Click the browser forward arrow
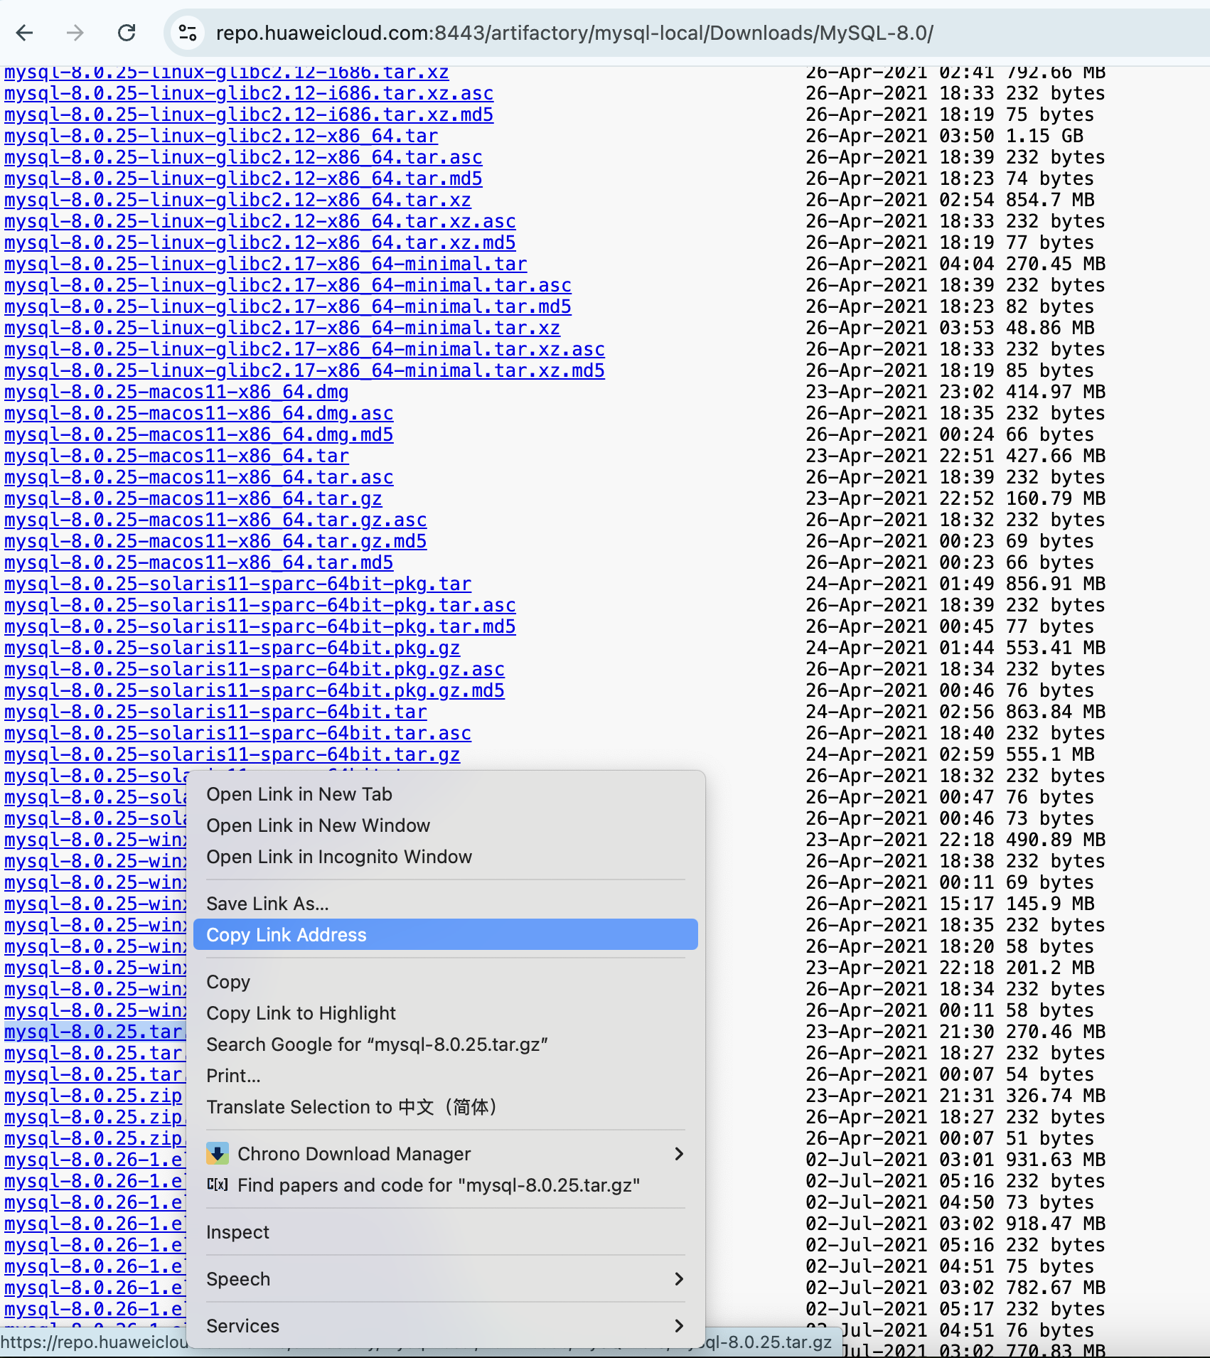The image size is (1210, 1358). [75, 33]
